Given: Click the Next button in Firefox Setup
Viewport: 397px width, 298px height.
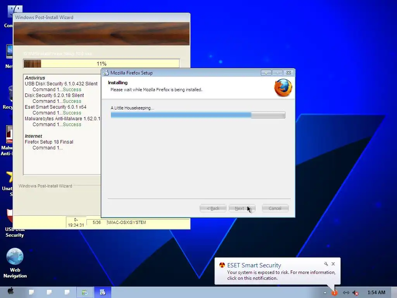Looking at the screenshot, I should pyautogui.click(x=242, y=208).
